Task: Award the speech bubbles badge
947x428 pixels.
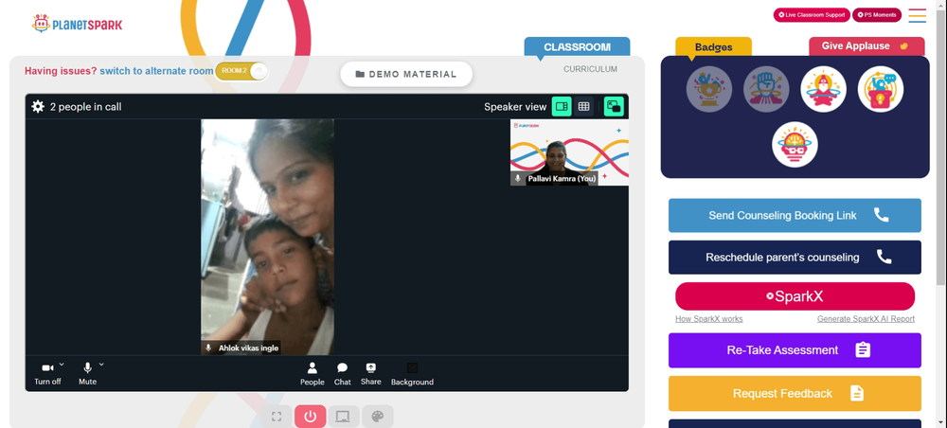Action: click(881, 89)
